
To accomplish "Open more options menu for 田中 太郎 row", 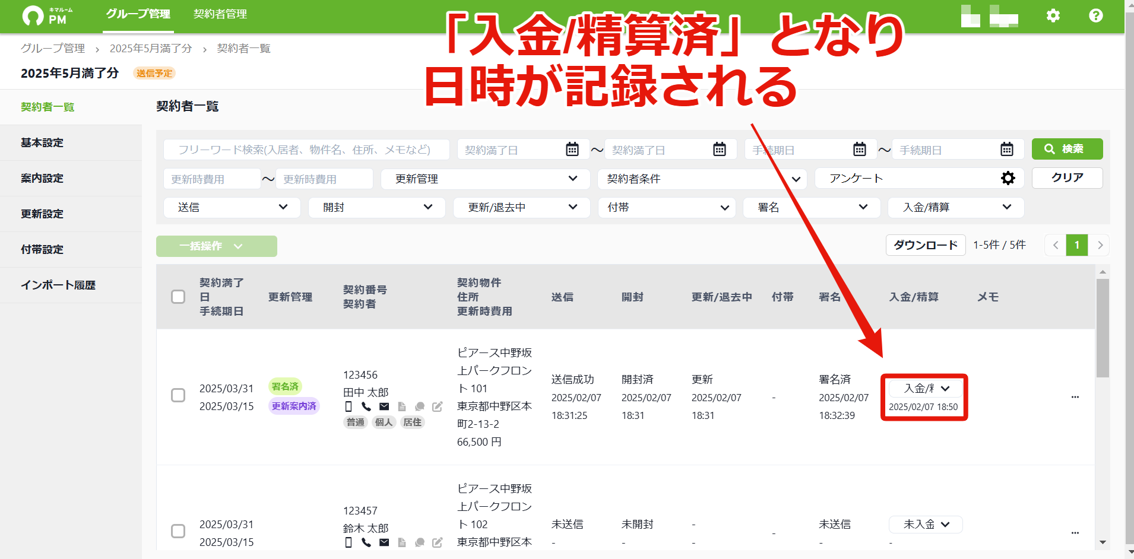I will 1075,397.
